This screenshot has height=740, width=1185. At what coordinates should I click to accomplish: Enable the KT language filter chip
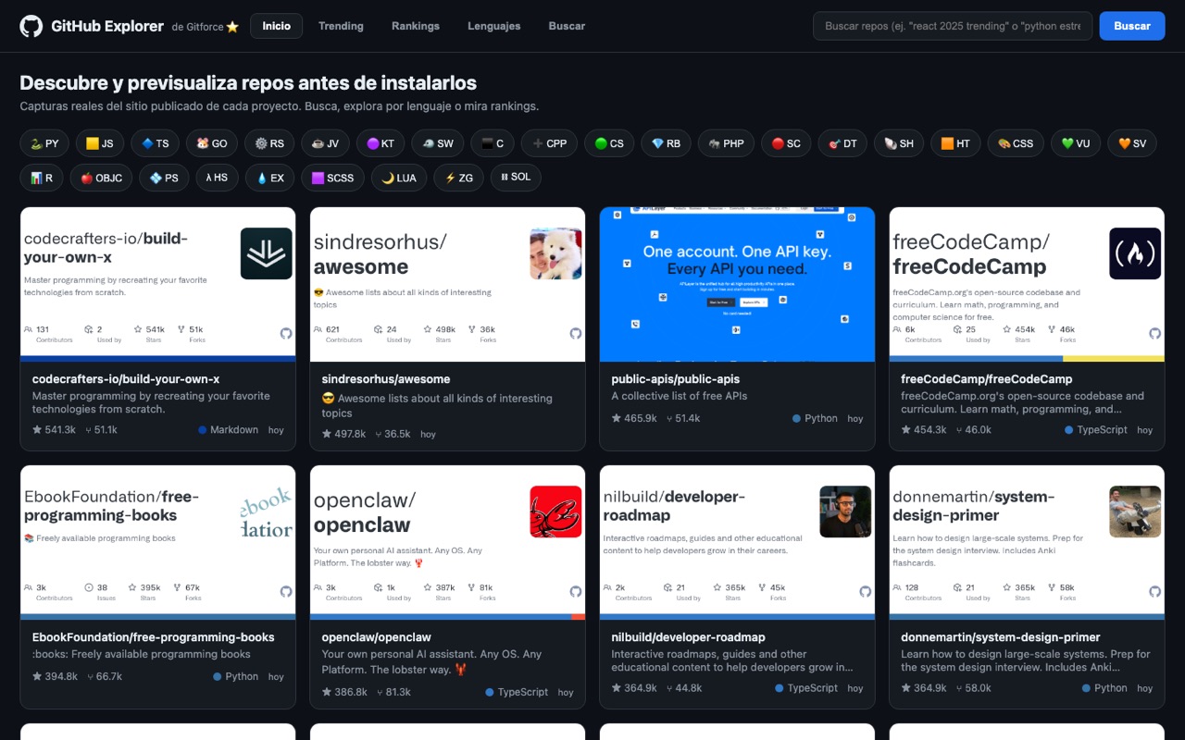click(x=380, y=143)
